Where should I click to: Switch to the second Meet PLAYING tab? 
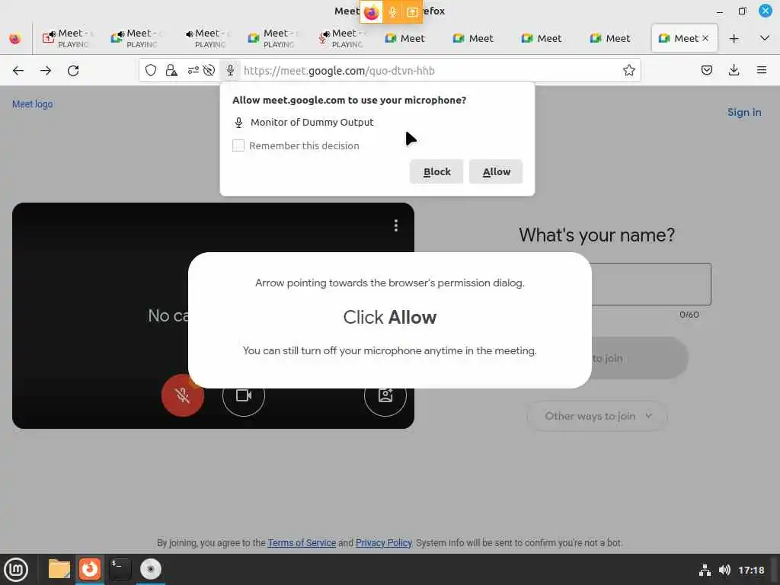click(136, 38)
